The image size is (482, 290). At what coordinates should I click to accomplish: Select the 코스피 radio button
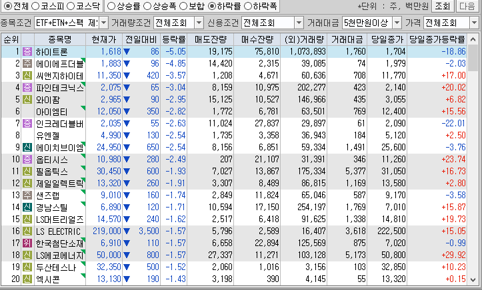coord(35,6)
